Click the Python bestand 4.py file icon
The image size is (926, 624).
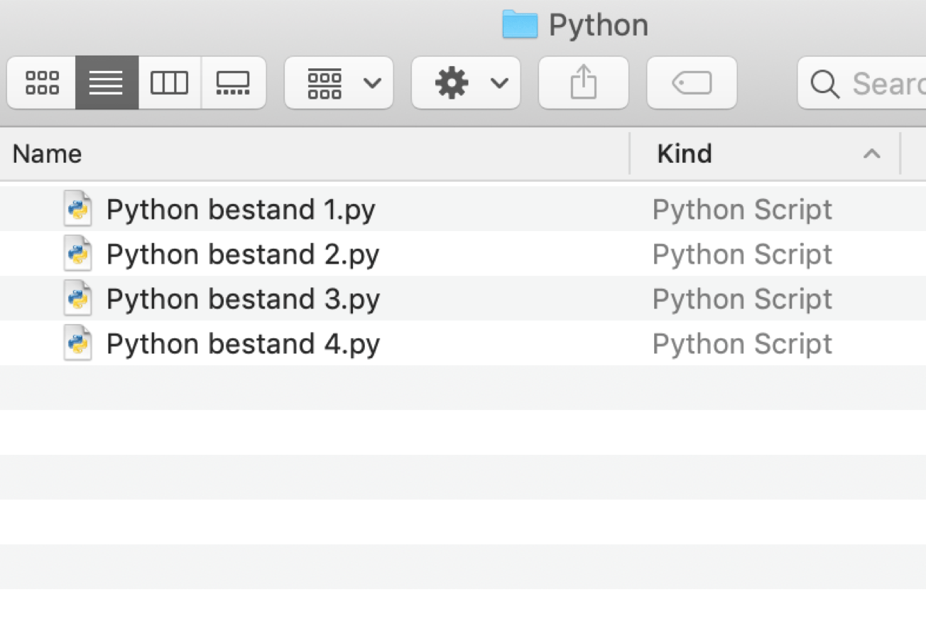pyautogui.click(x=78, y=343)
